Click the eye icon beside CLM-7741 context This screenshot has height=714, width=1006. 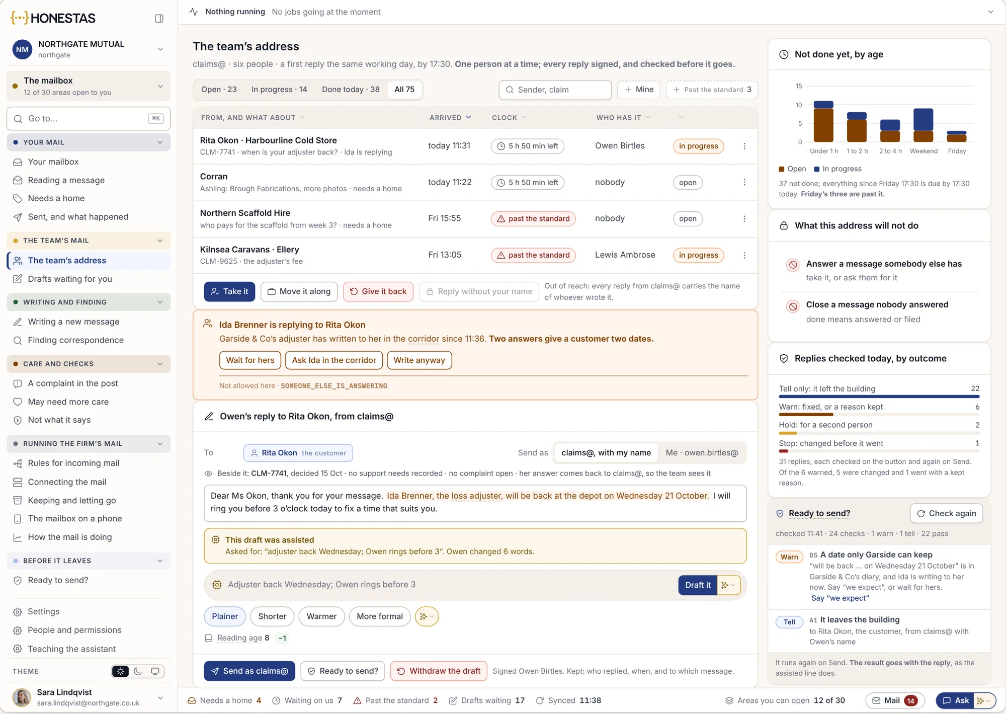[x=208, y=473]
